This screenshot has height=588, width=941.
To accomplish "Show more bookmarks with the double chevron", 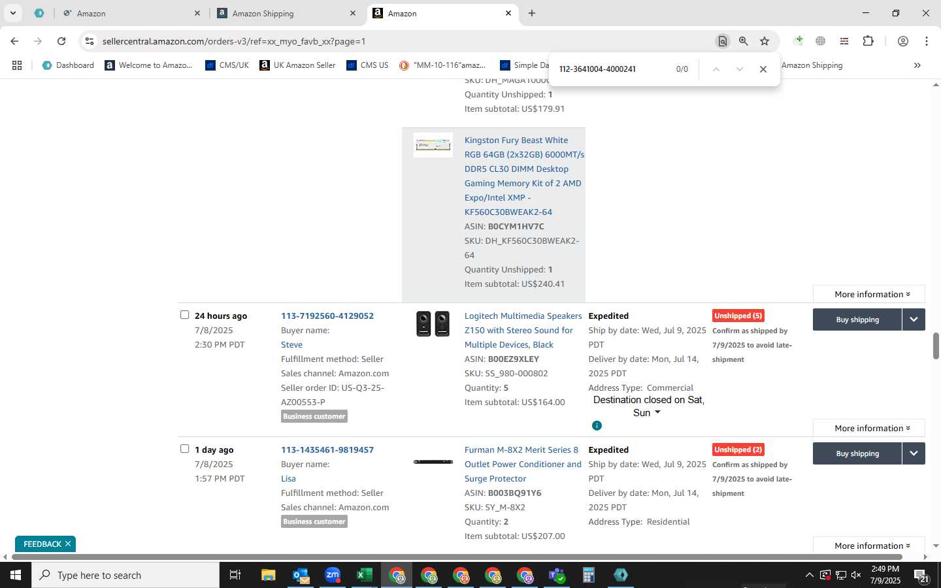I will 917,65.
